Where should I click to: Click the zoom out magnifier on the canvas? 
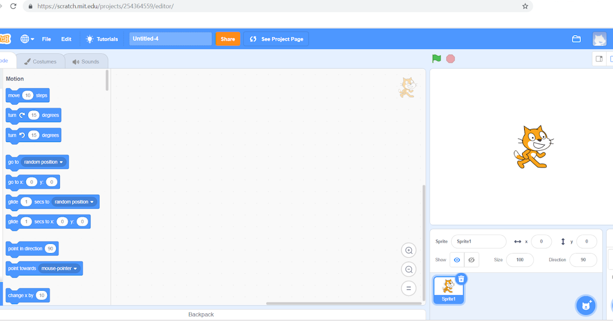click(409, 269)
